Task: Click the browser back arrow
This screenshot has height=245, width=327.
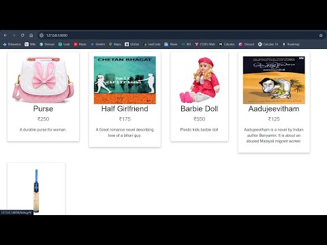Action: tap(5, 35)
